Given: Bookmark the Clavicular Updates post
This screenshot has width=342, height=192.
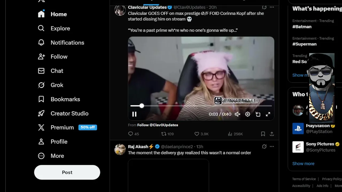Looking at the screenshot, I should pyautogui.click(x=263, y=134).
